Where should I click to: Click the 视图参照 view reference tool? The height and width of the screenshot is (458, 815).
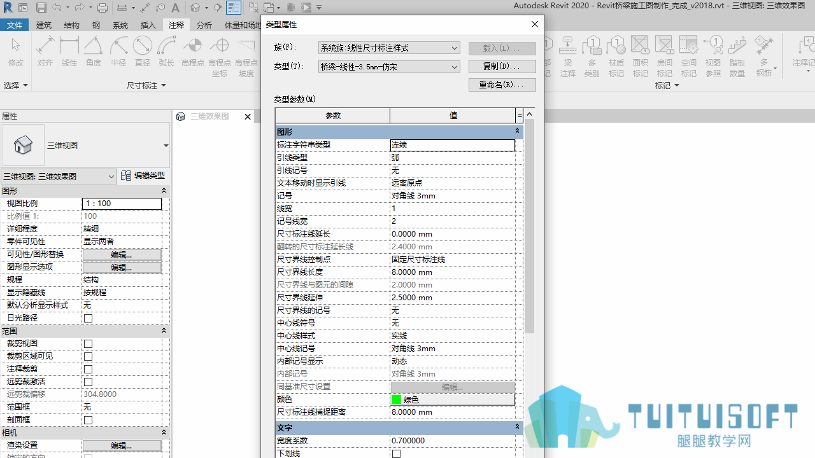(x=713, y=56)
